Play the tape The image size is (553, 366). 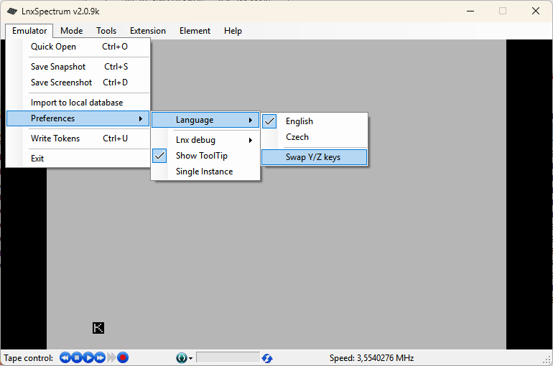point(88,358)
